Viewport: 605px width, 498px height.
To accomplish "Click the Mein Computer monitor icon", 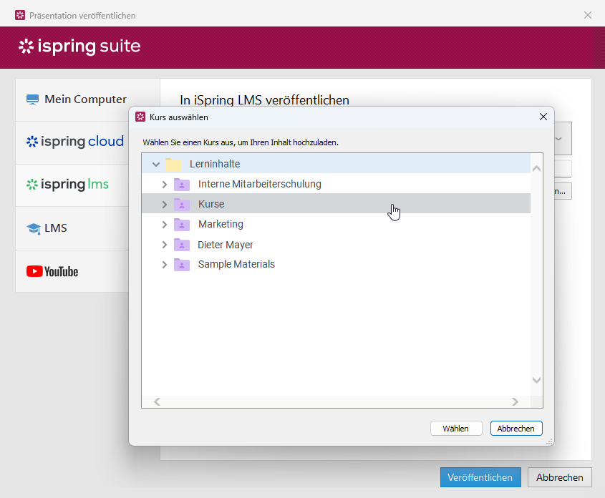I will (32, 99).
